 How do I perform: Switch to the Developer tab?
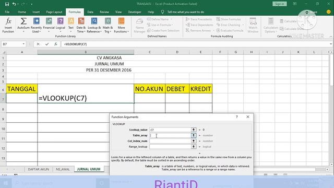click(x=135, y=12)
